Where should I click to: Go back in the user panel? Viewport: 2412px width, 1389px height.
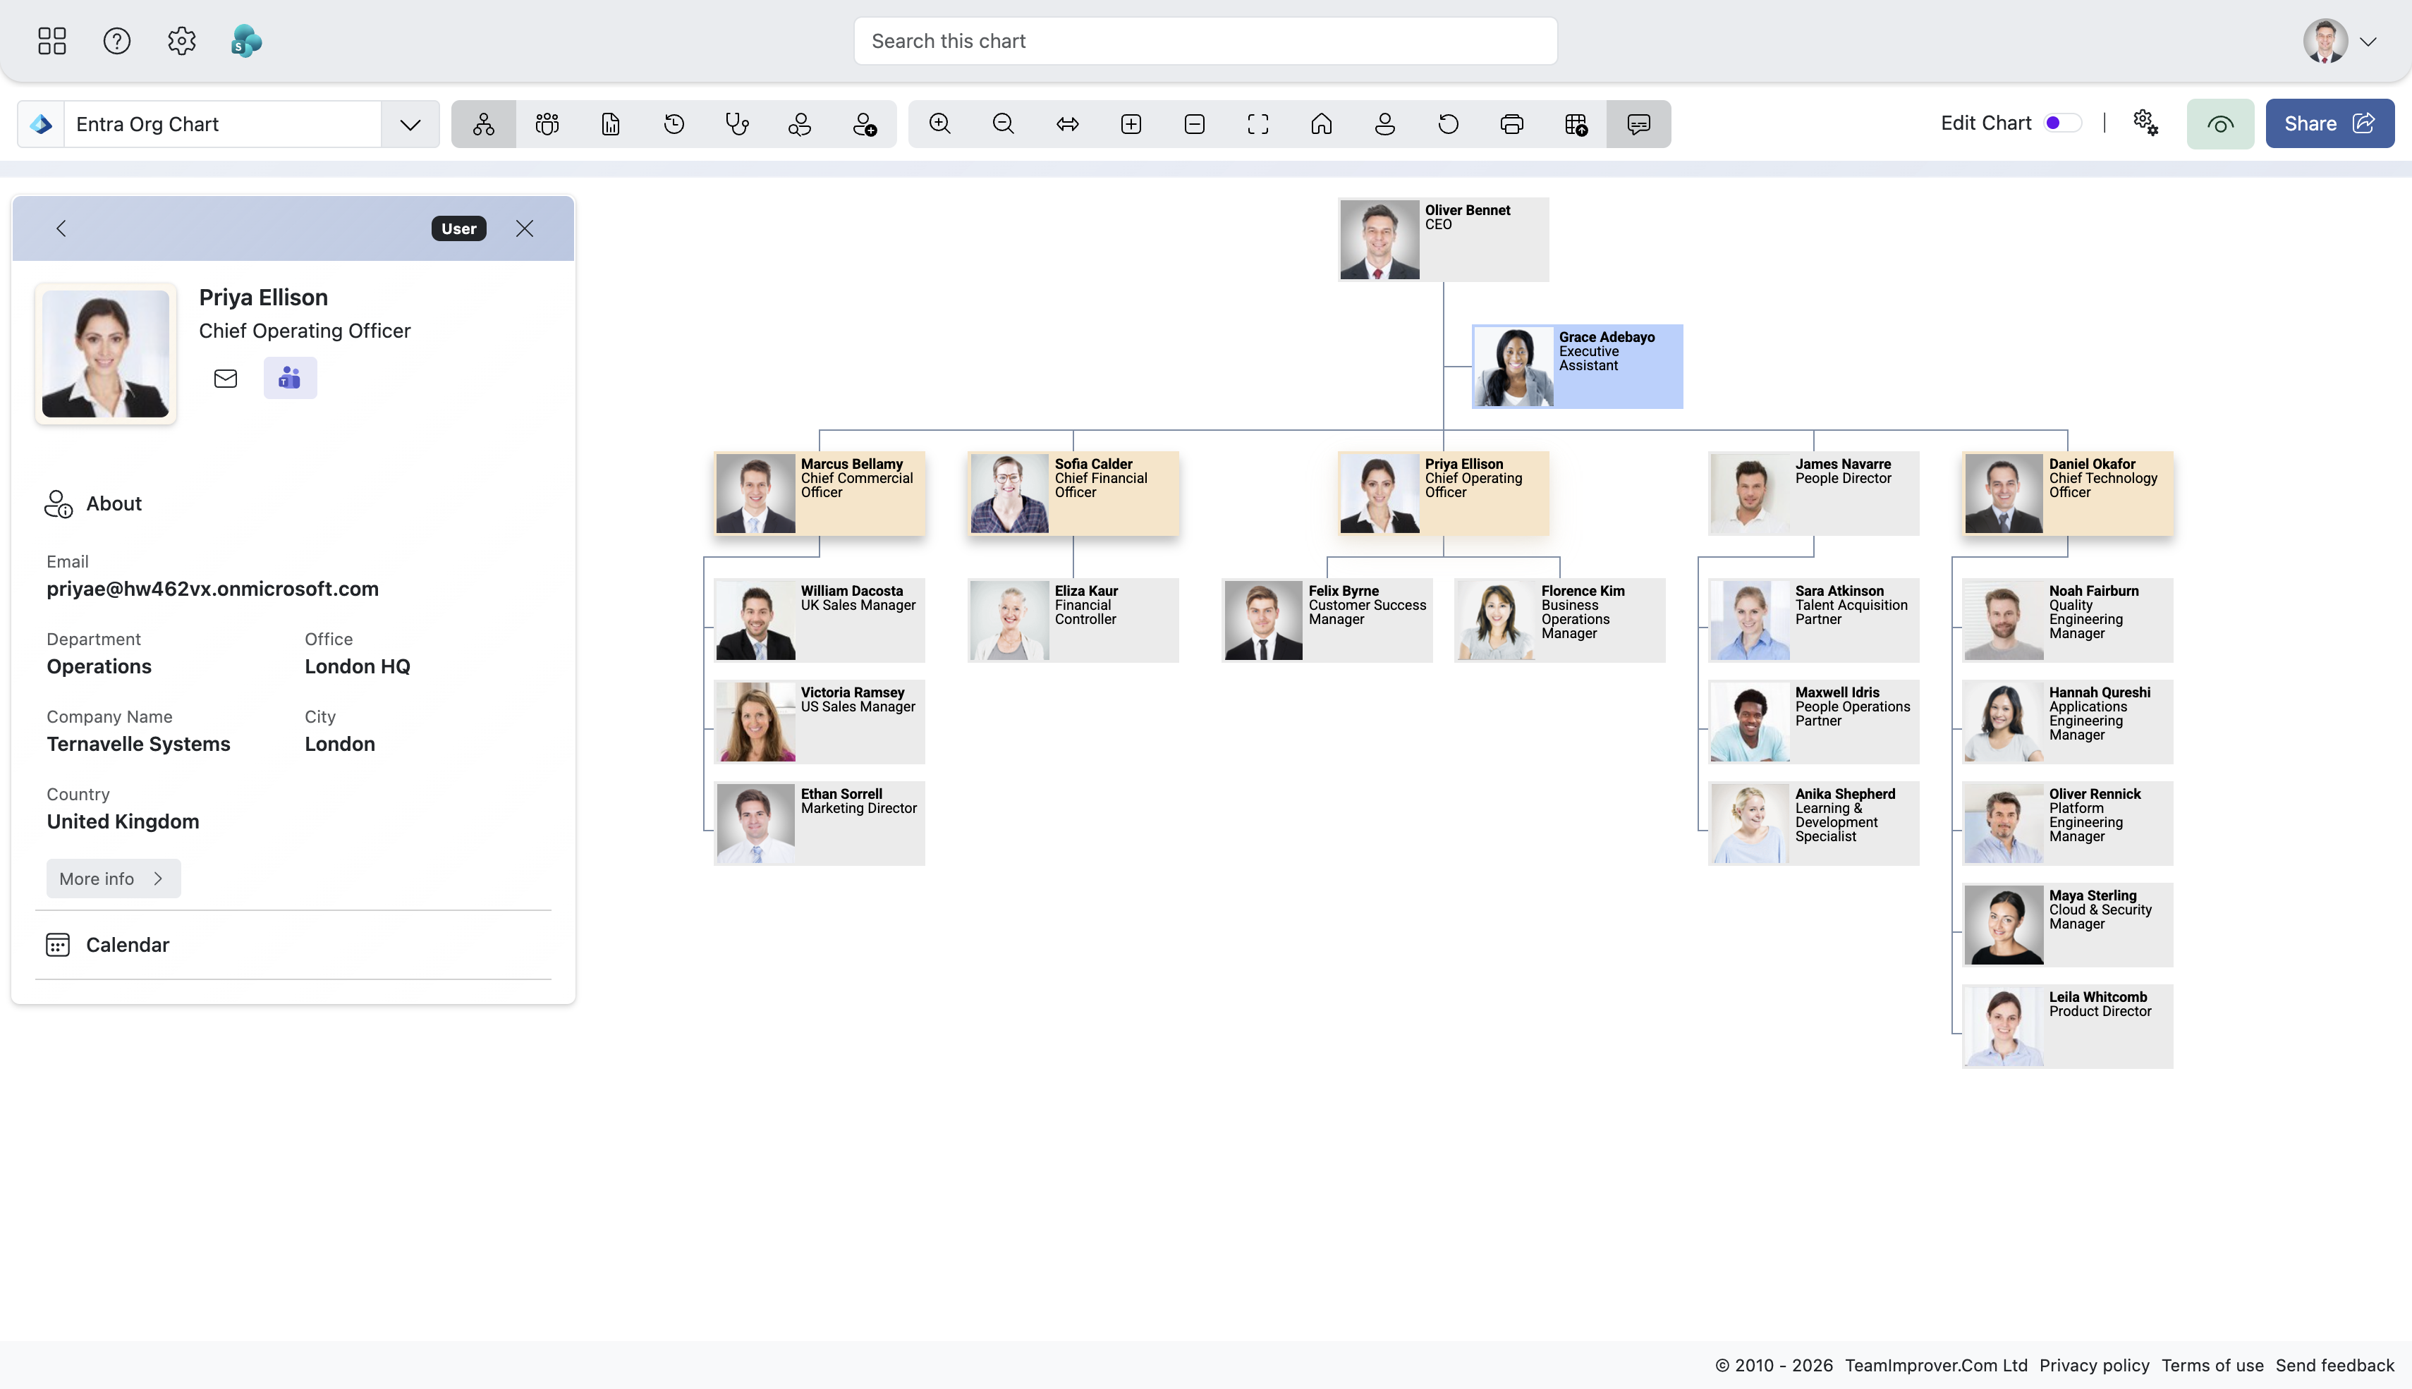(61, 228)
